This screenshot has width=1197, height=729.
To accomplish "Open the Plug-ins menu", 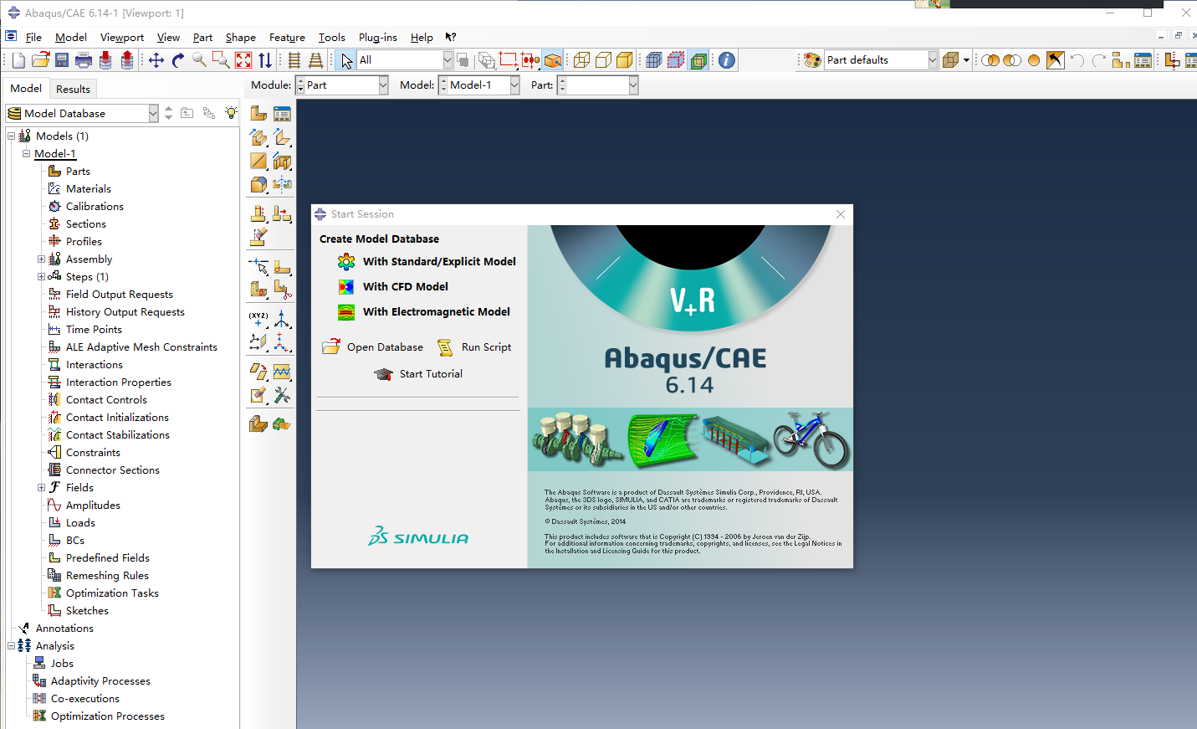I will [x=377, y=38].
